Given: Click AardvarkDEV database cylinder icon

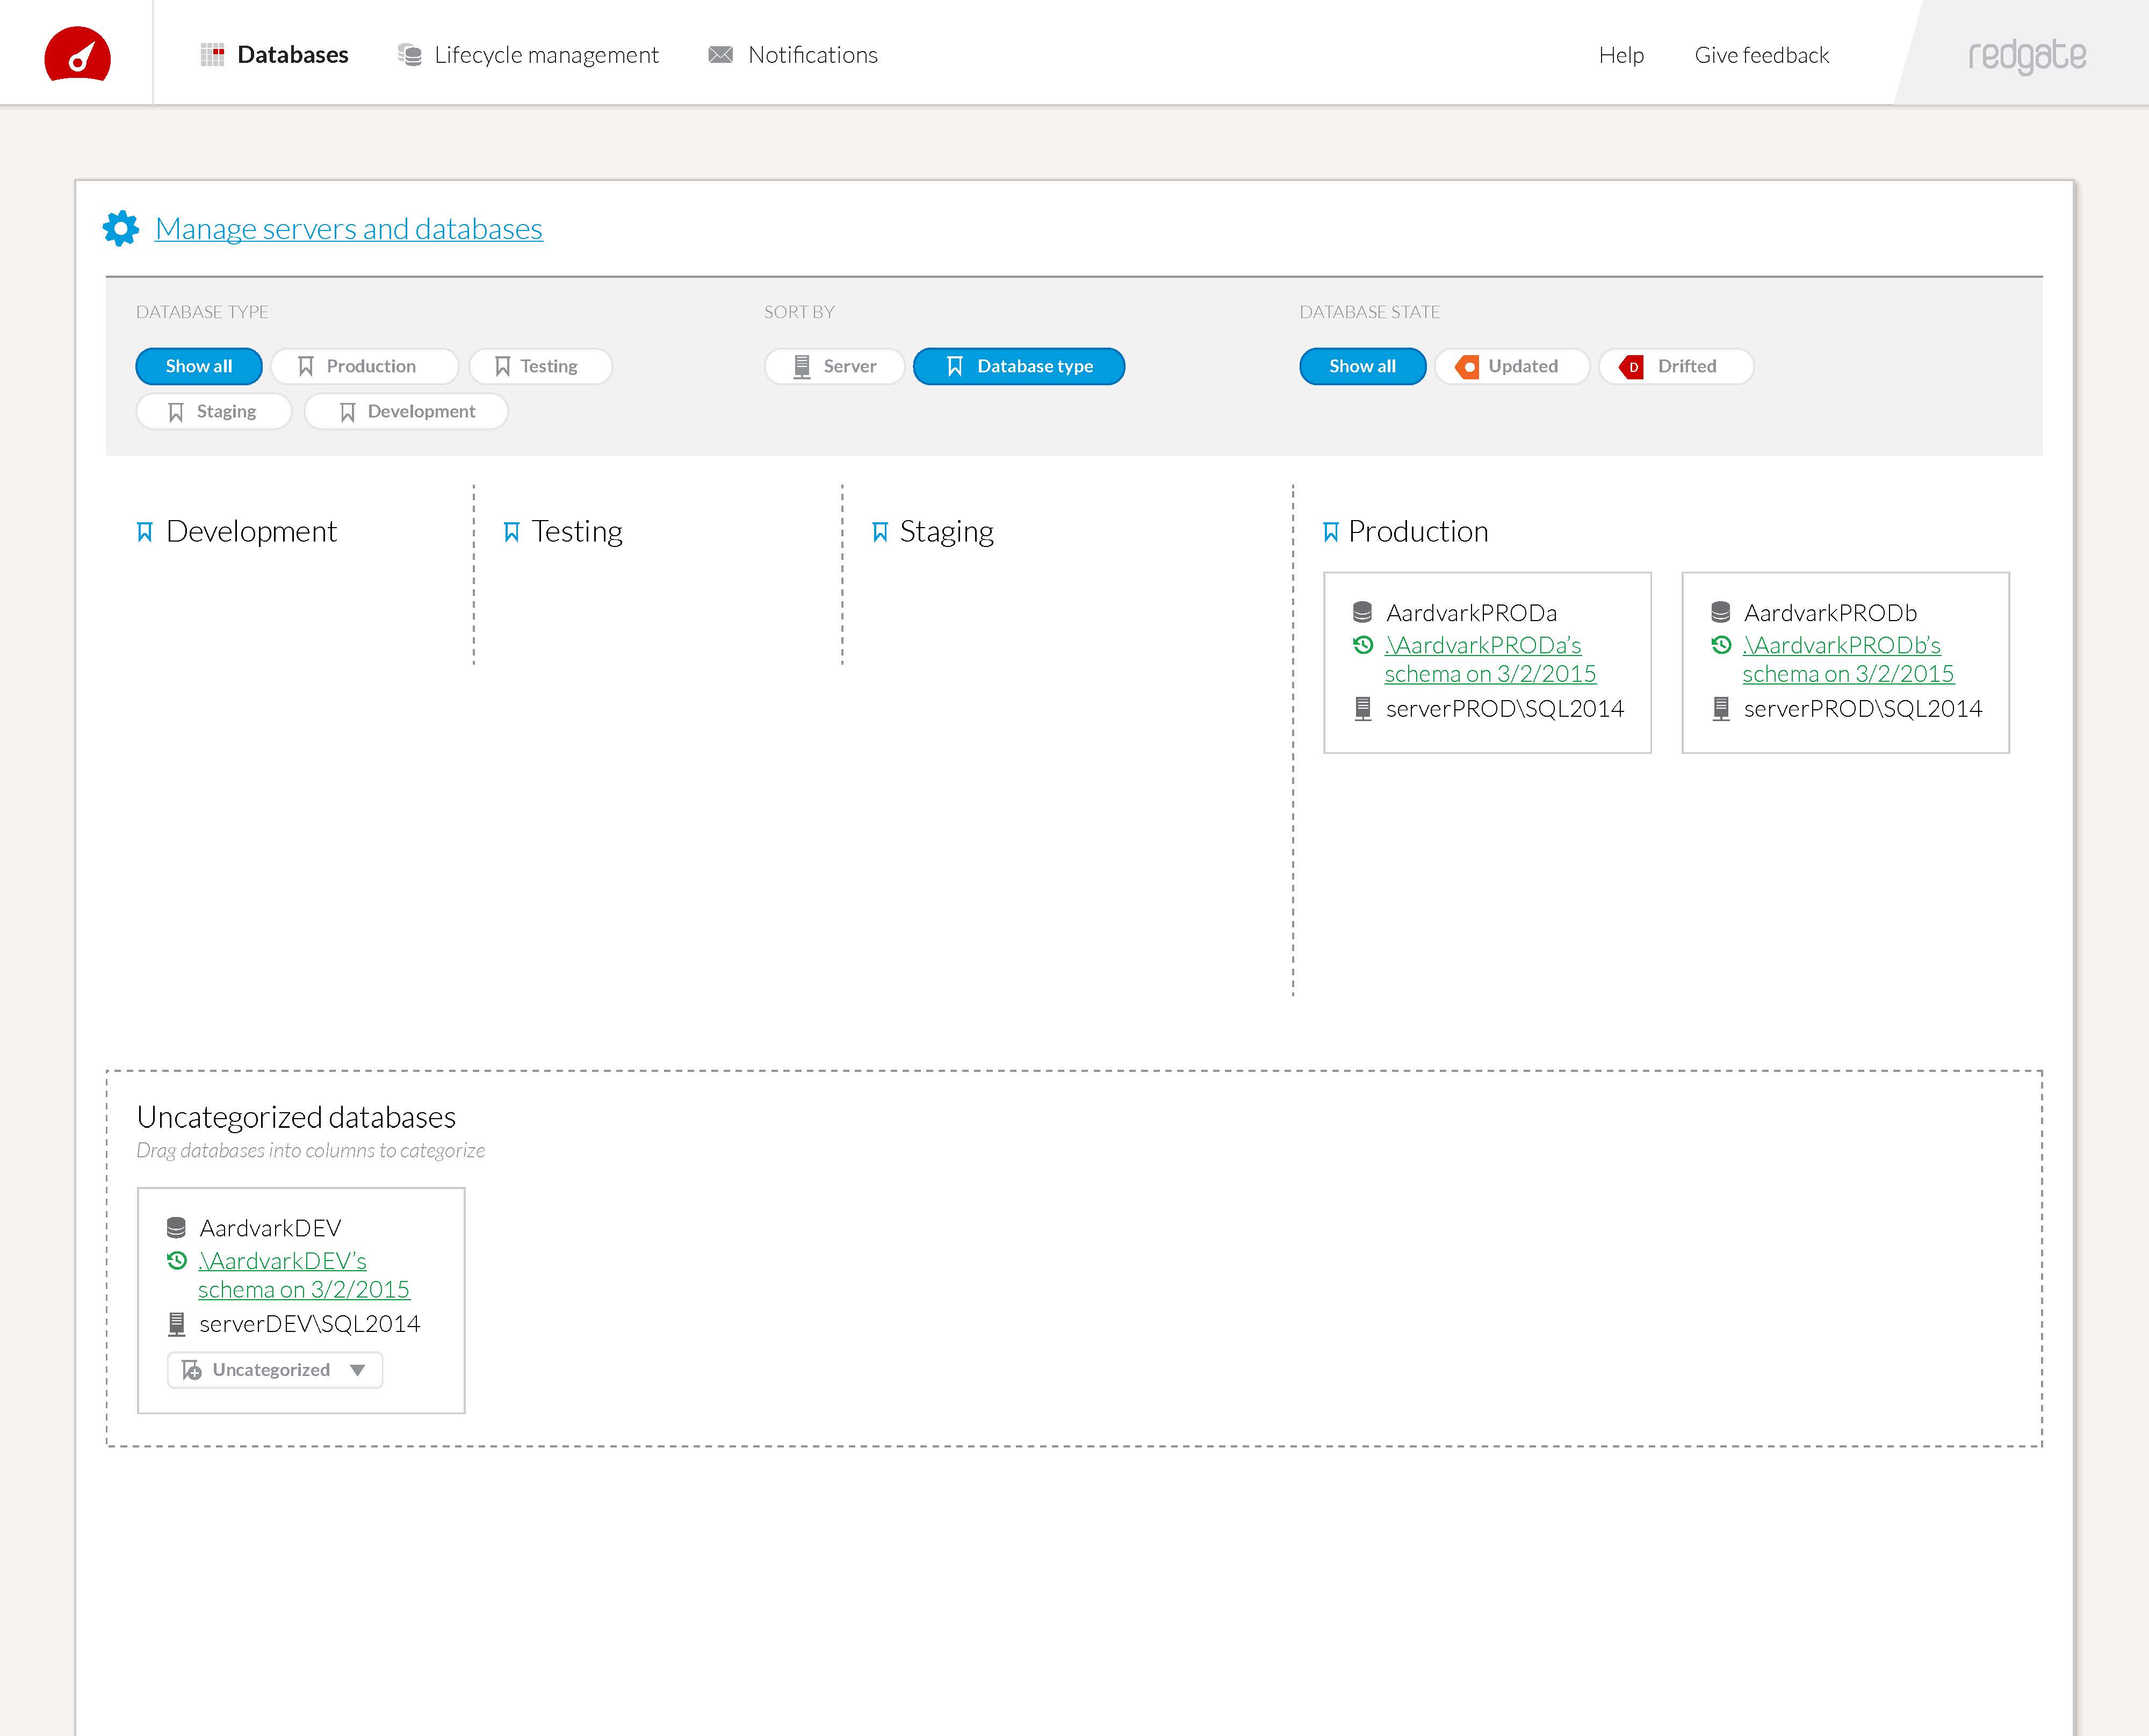Looking at the screenshot, I should point(176,1227).
